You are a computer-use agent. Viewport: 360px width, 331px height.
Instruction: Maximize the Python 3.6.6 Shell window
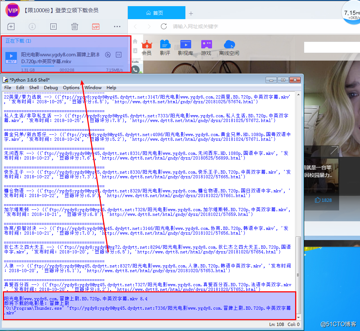(x=283, y=80)
